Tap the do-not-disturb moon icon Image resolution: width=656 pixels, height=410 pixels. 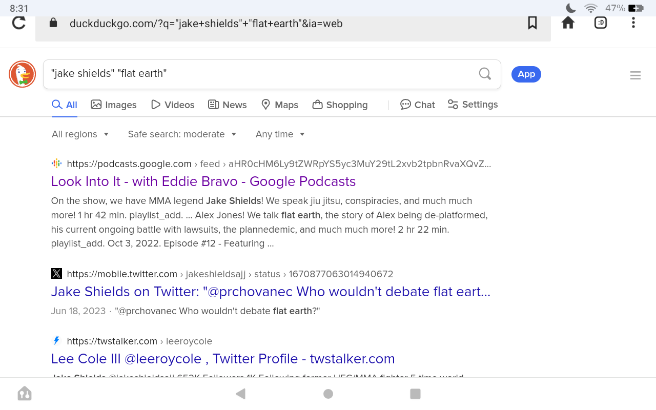pos(570,8)
